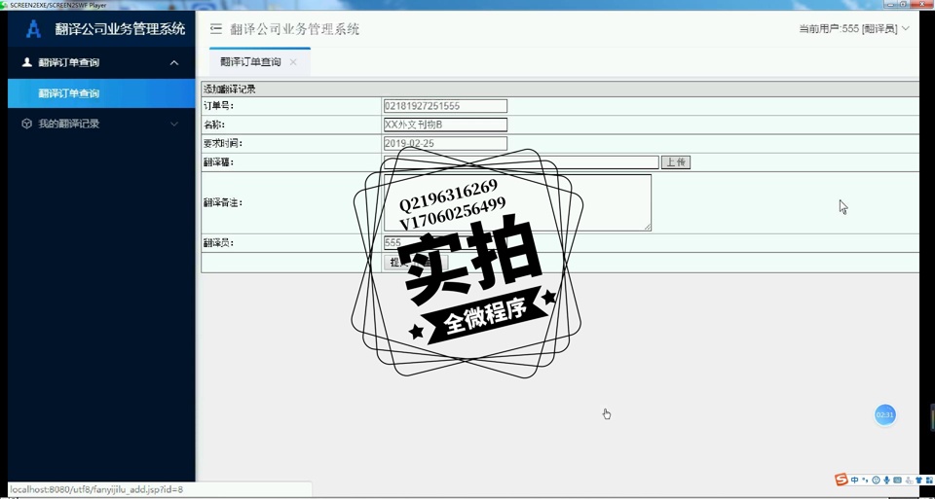Image resolution: width=935 pixels, height=499 pixels.
Task: Close the 翻译订单查询 tab
Action: coord(293,62)
